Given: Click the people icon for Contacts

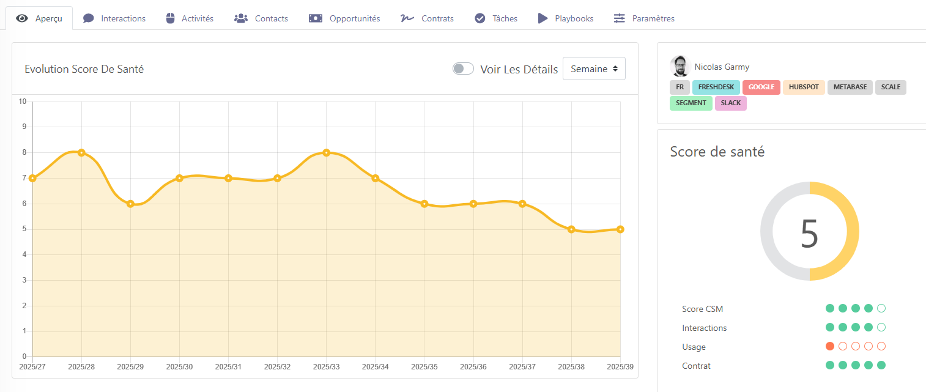Looking at the screenshot, I should [x=240, y=18].
